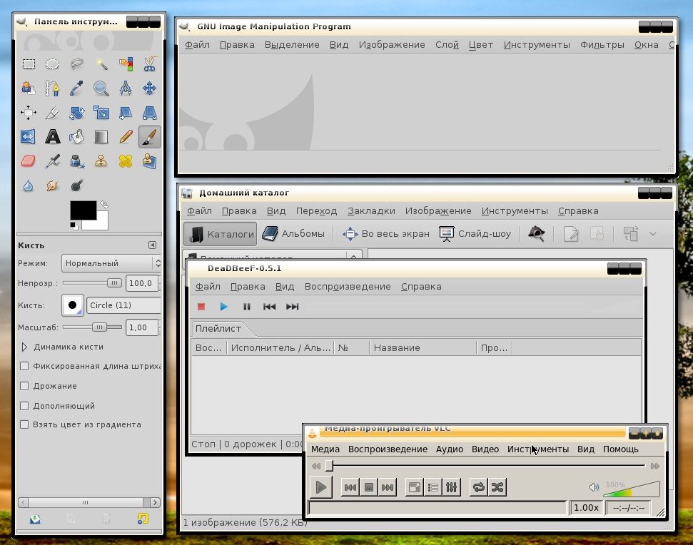This screenshot has height=545, width=693.
Task: Open VLC extended settings equalizer button
Action: pyautogui.click(x=451, y=487)
